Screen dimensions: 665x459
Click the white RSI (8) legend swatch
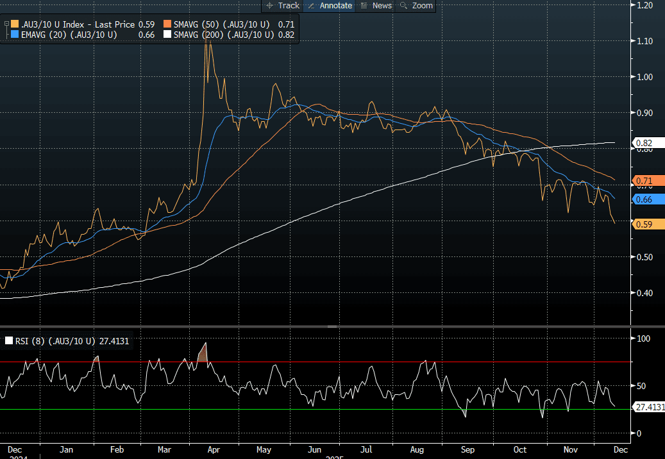coord(9,341)
